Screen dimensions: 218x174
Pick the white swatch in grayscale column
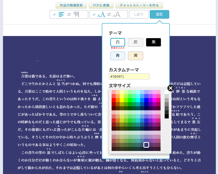[167, 92]
